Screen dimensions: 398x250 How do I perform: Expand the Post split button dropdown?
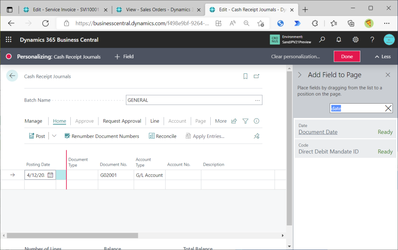54,136
